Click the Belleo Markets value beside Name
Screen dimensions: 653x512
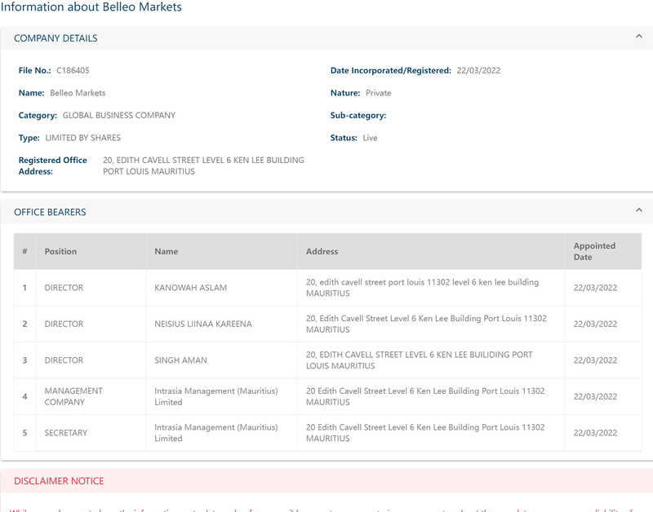(x=78, y=93)
